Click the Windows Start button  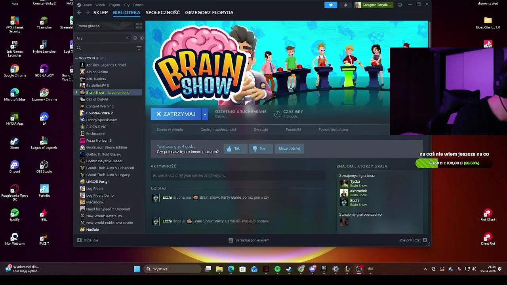(x=137, y=269)
